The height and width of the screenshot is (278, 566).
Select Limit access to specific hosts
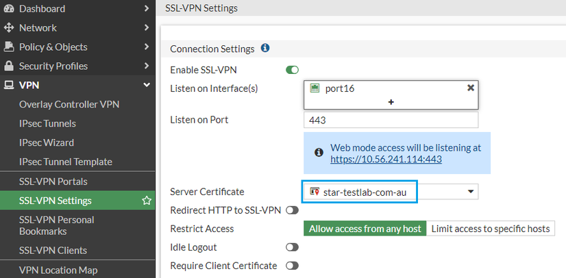[x=491, y=229]
